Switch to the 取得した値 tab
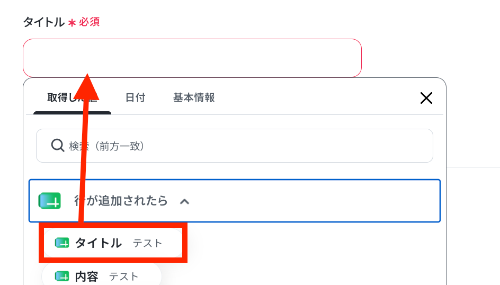 click(x=72, y=98)
